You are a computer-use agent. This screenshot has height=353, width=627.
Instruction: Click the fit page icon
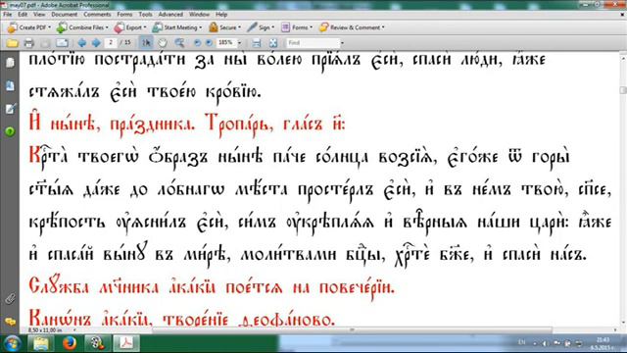click(272, 43)
